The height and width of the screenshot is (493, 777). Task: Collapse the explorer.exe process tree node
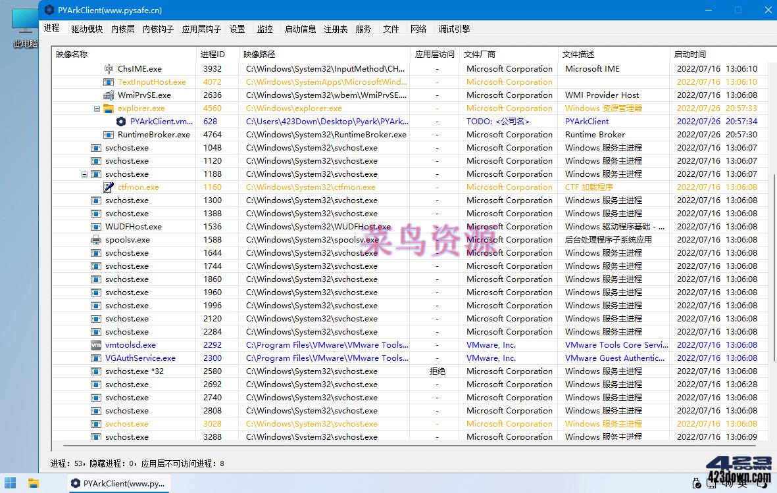97,108
